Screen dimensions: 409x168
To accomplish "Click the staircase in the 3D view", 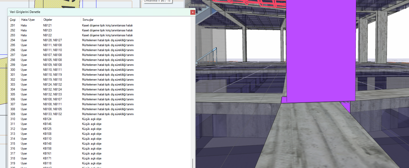I will pyautogui.click(x=207, y=56).
